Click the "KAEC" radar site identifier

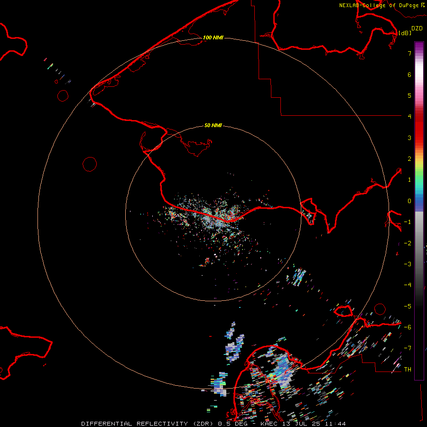tap(269, 424)
